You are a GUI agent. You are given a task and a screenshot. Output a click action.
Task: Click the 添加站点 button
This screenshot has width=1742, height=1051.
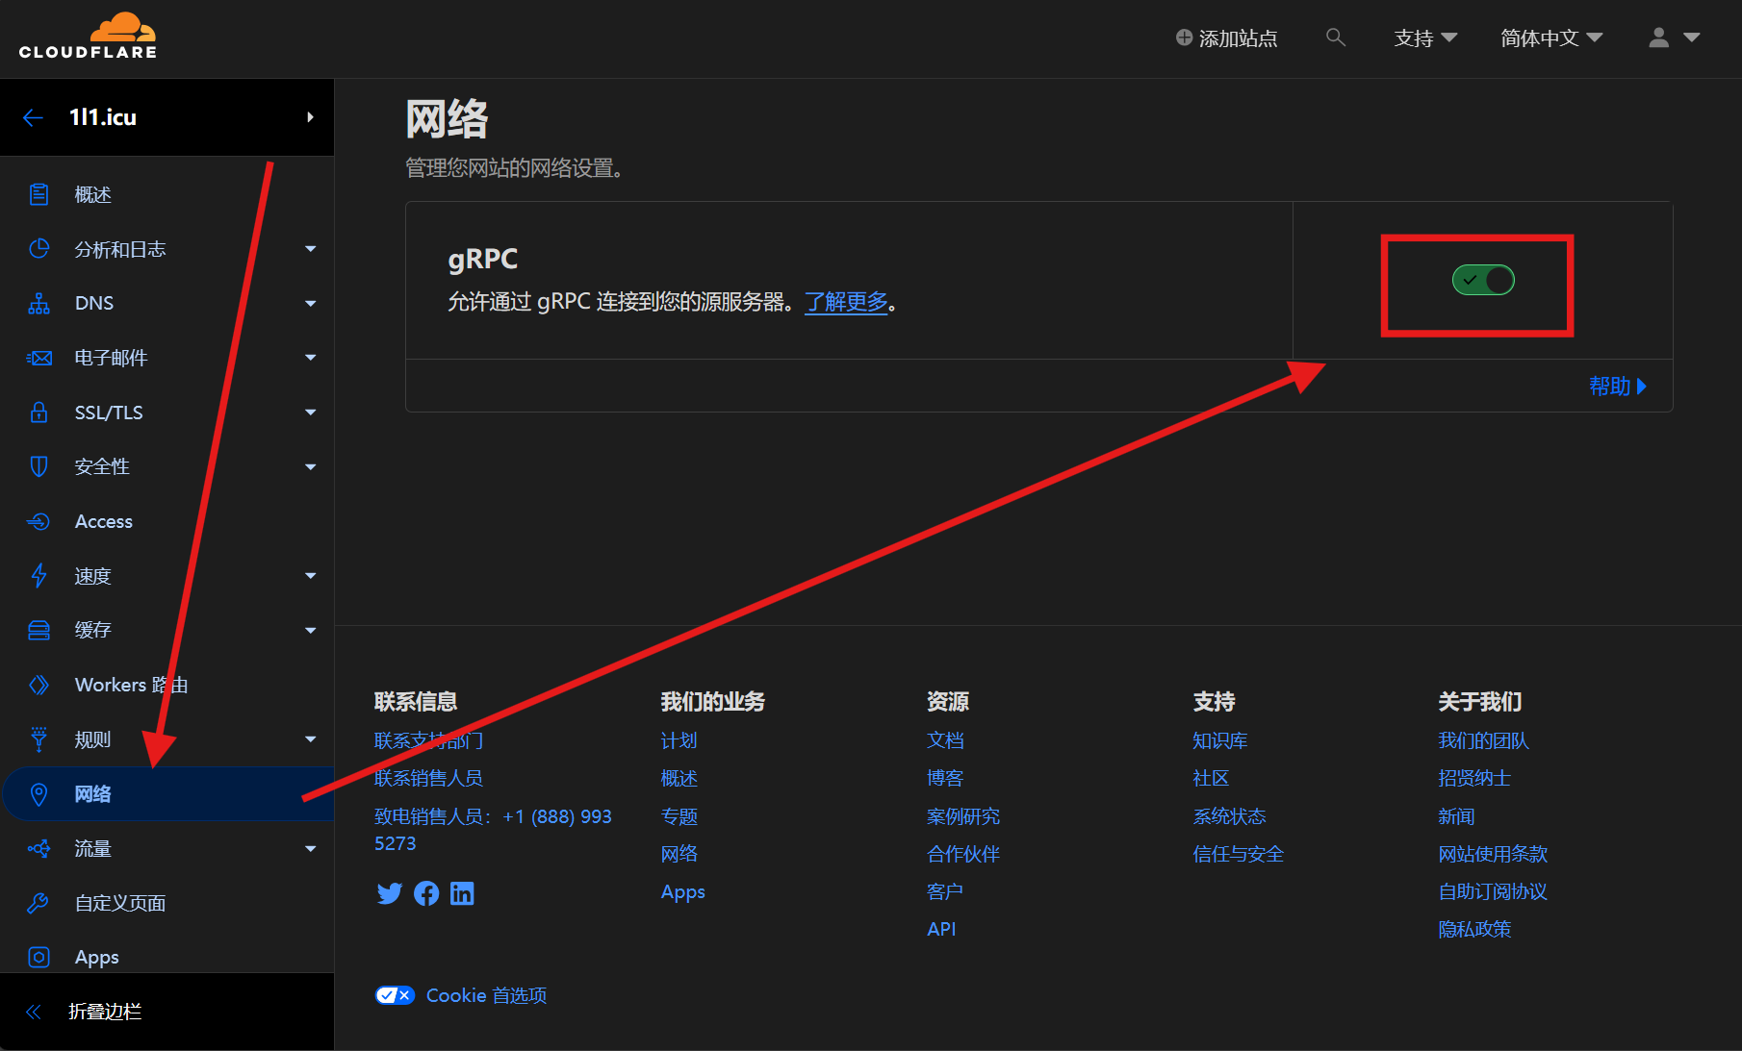1226,38
